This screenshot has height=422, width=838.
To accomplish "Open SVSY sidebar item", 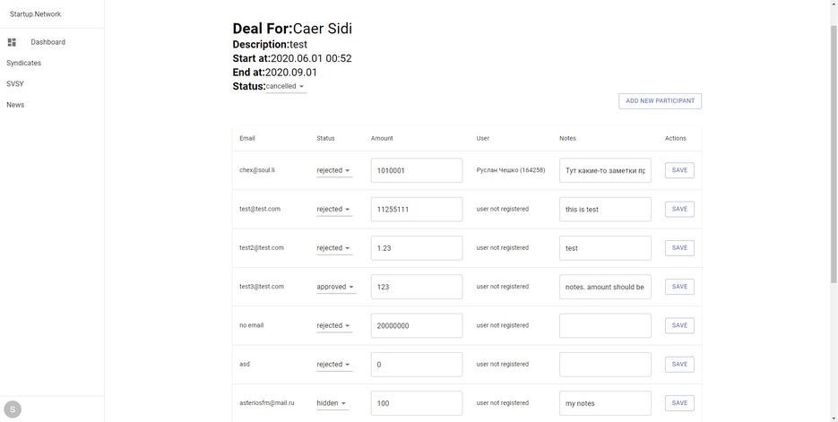I will pyautogui.click(x=15, y=84).
